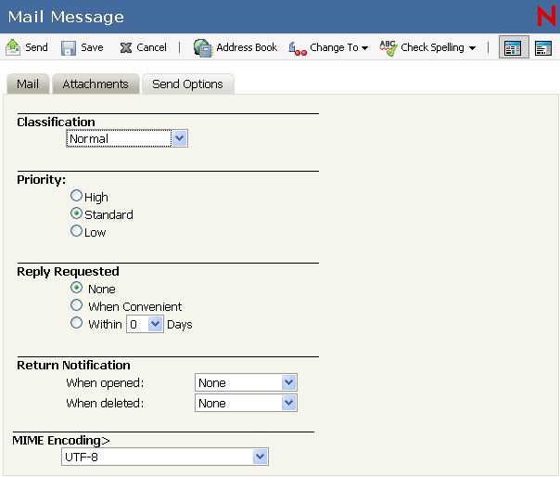Viewport: 560px width, 477px height.
Task: Expand the Check Spelling dropdown arrow
Action: 472,48
